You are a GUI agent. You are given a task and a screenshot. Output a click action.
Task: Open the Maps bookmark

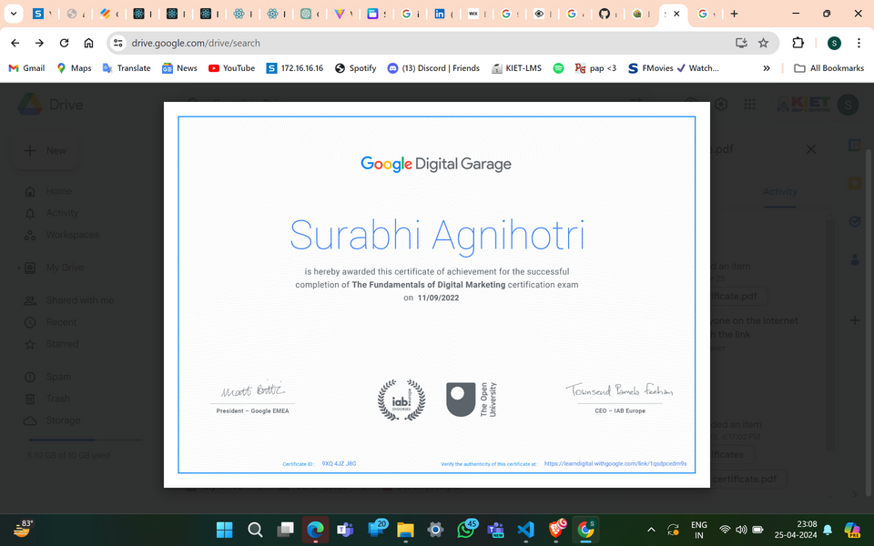click(74, 68)
